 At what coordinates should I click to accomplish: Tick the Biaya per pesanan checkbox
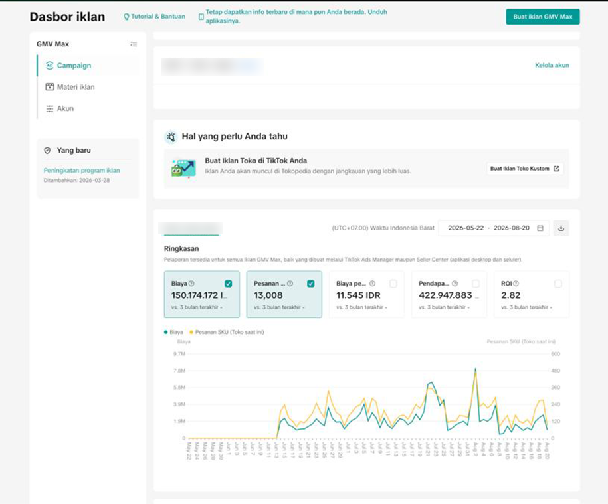pos(393,284)
